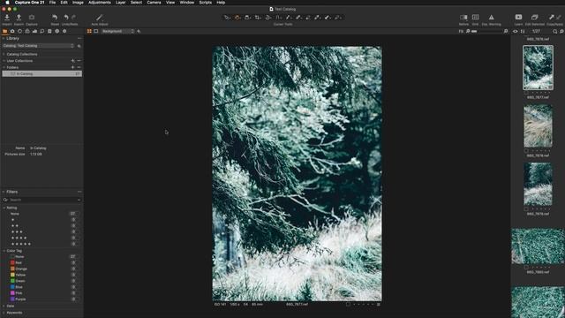The height and width of the screenshot is (318, 565).
Task: Switch viewer to single-image primary view
Action: (96, 32)
